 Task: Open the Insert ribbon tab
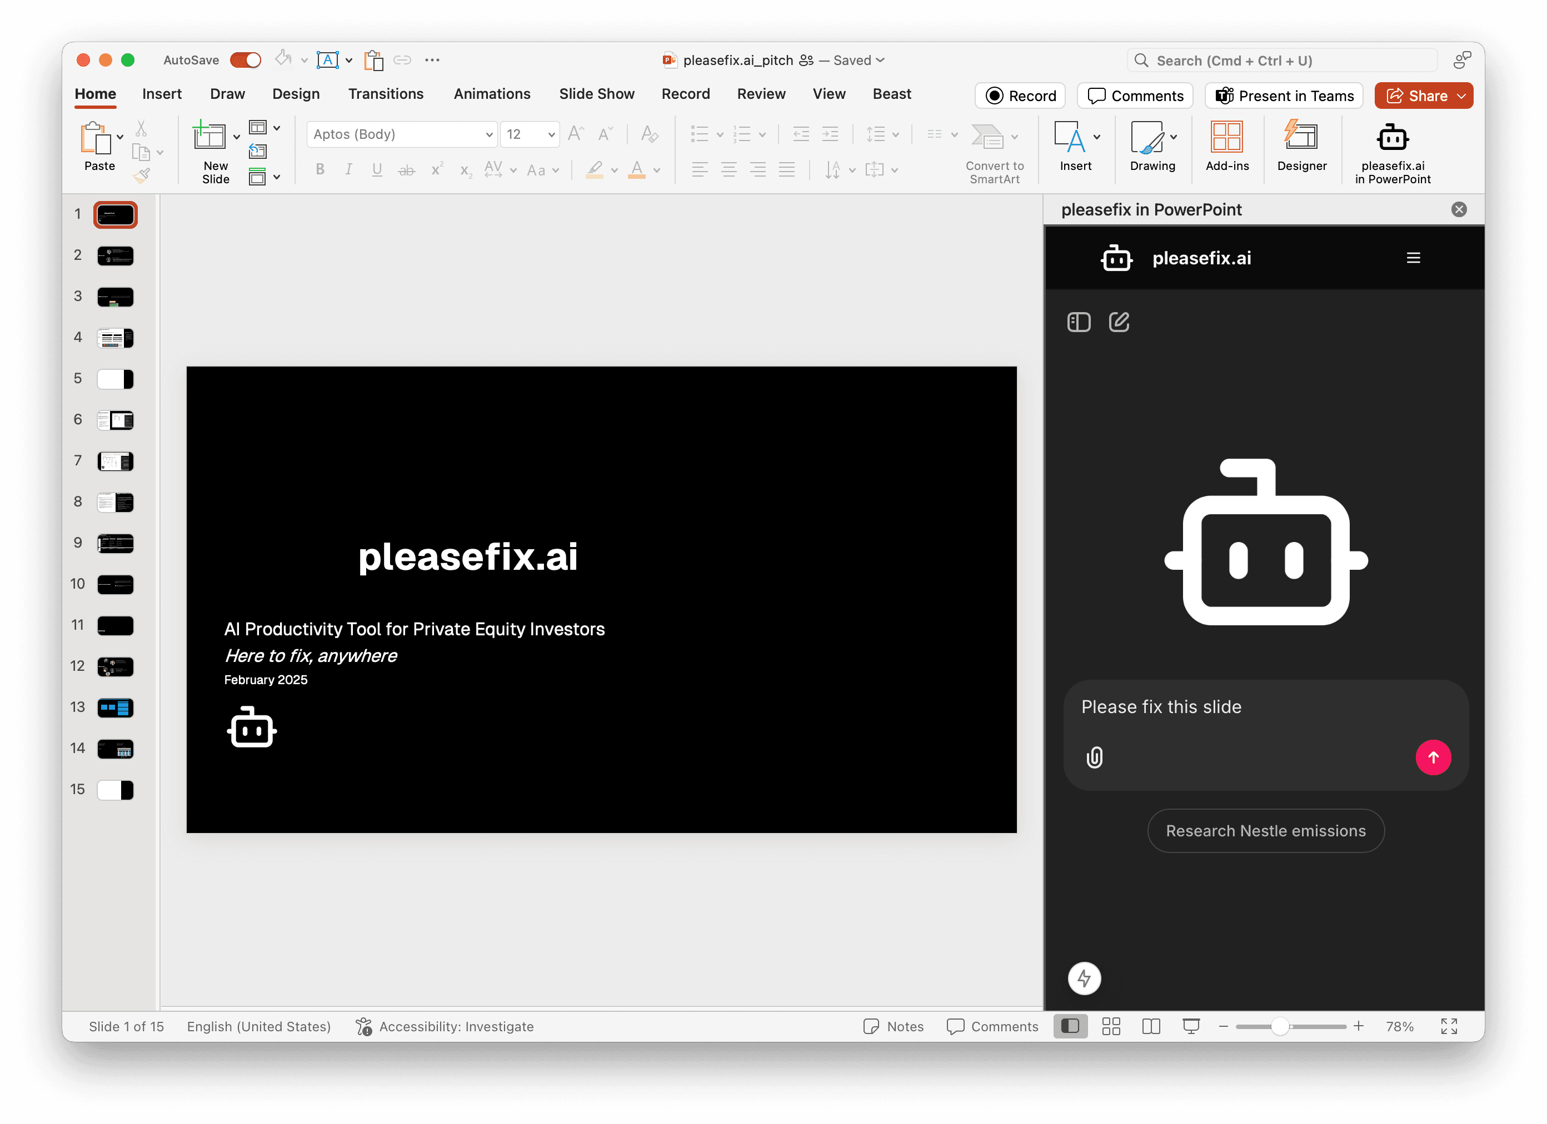pyautogui.click(x=162, y=94)
